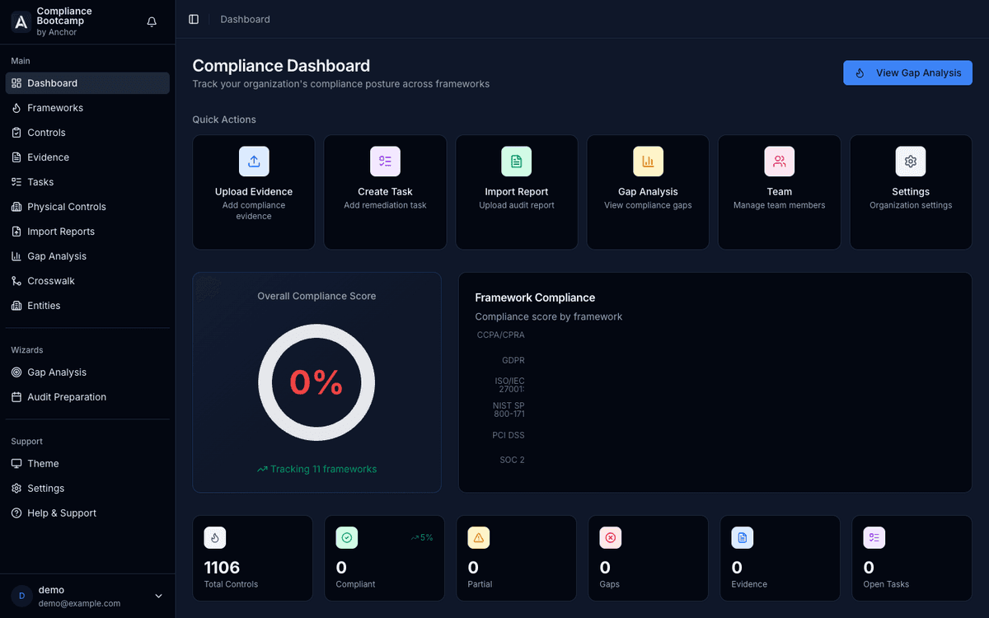The width and height of the screenshot is (989, 618).
Task: Click the PCI DSS framework label
Action: pyautogui.click(x=509, y=435)
